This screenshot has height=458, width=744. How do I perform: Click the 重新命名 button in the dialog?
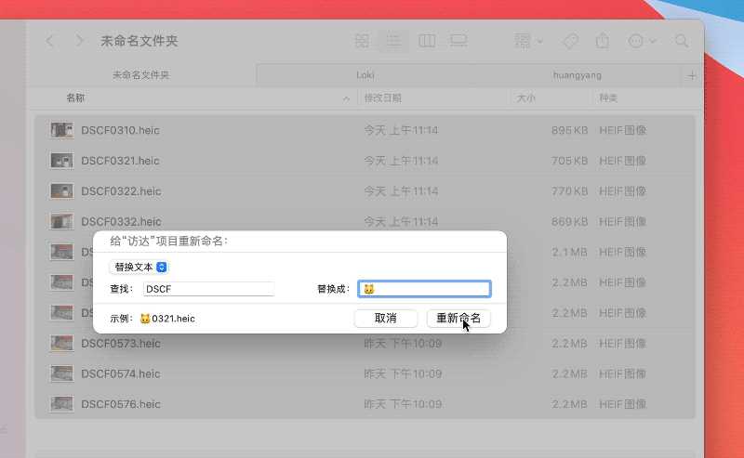point(458,318)
